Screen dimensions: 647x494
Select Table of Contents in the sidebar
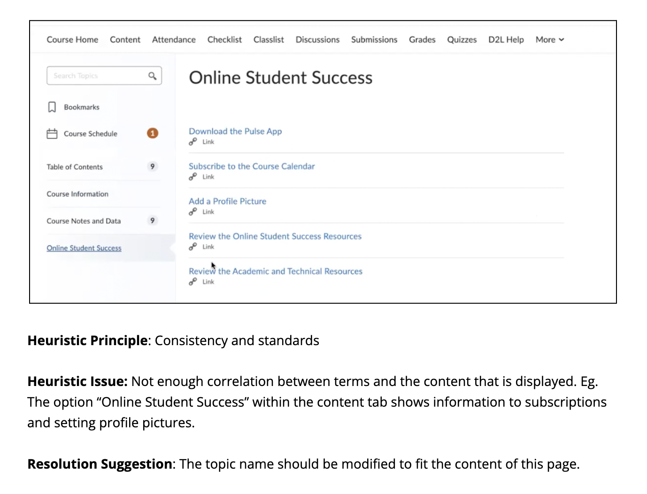tap(75, 167)
